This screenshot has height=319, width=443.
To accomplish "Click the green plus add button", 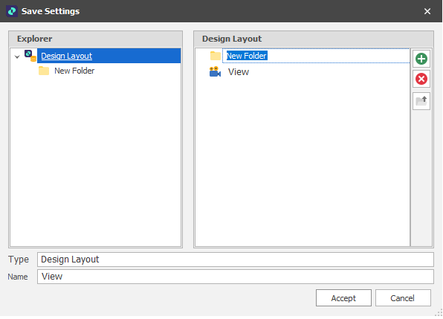I will (421, 59).
